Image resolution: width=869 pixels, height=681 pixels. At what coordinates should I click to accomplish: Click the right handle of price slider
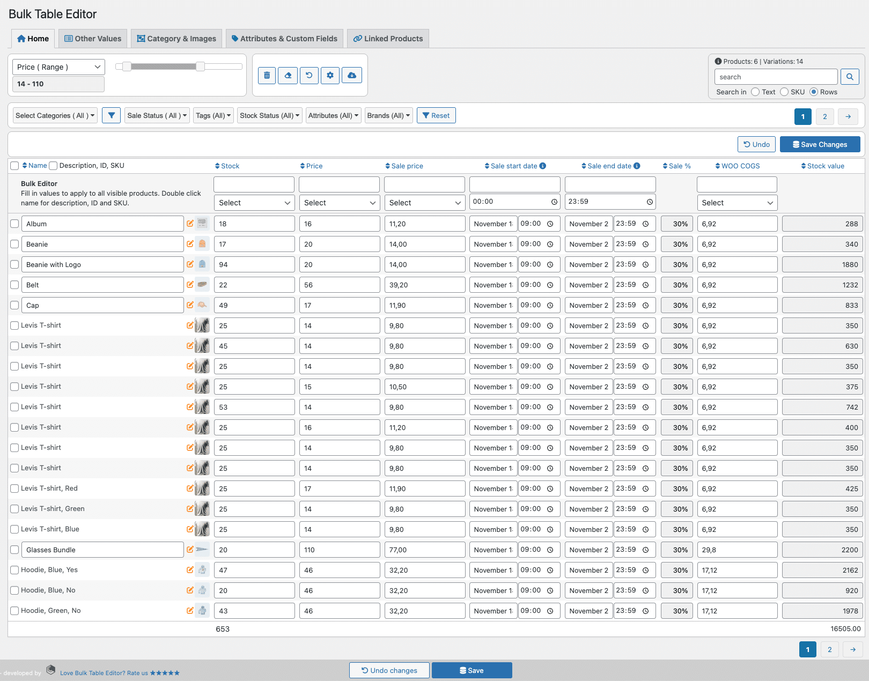200,66
